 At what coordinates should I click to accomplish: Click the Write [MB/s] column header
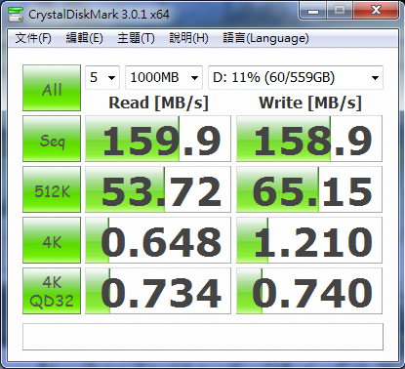[310, 102]
